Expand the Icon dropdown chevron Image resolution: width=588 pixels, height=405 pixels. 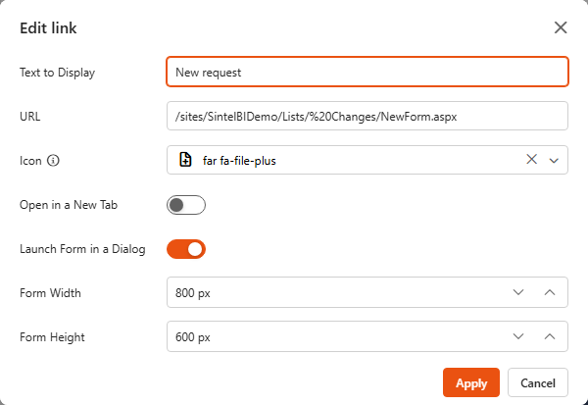click(x=554, y=161)
